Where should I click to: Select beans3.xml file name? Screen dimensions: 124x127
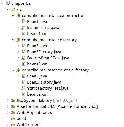pos(38,64)
